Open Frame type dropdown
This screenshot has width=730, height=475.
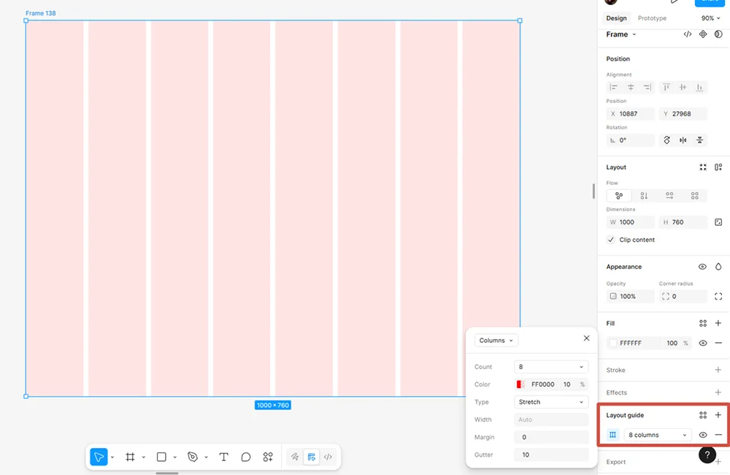pyautogui.click(x=621, y=34)
